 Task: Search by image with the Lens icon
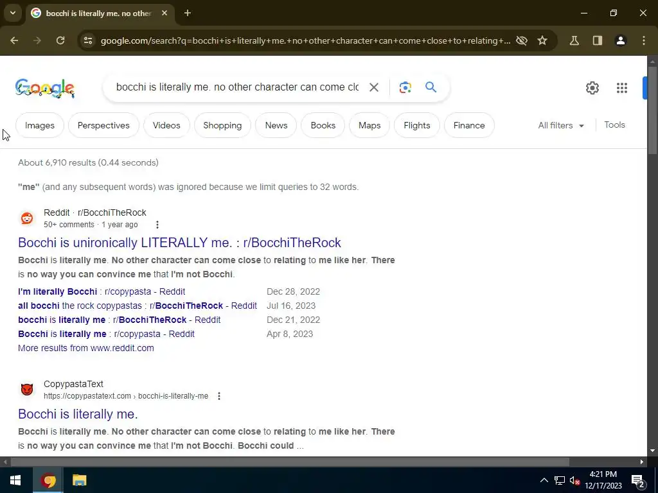(x=405, y=87)
